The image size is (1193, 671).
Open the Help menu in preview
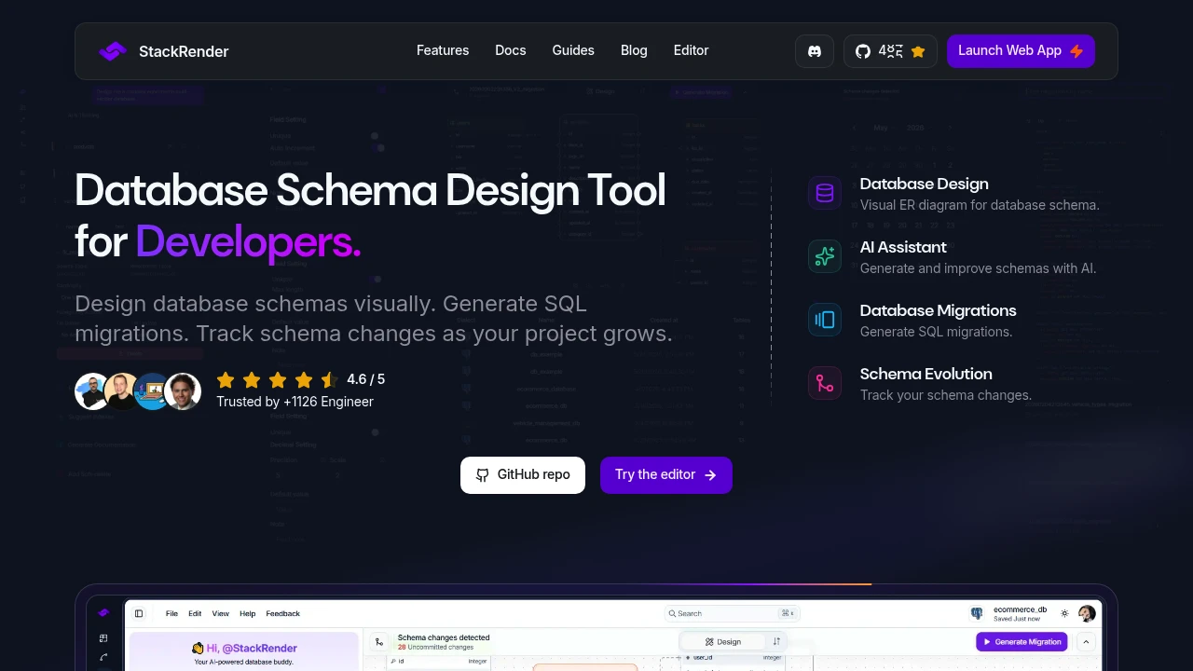pos(247,613)
